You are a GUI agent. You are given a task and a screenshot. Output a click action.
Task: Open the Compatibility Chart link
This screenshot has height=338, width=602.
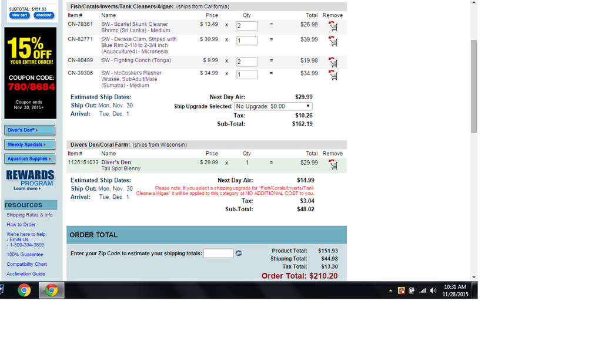(x=26, y=264)
